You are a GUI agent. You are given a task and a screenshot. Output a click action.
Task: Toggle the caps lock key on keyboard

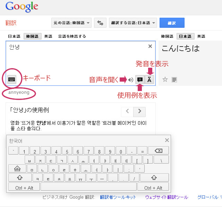(x=17, y=168)
